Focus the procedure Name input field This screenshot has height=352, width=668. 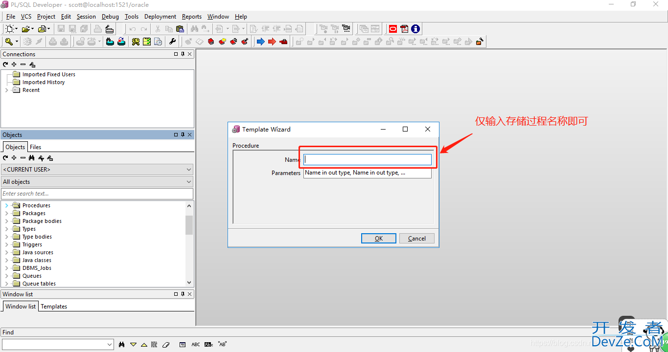click(x=368, y=159)
